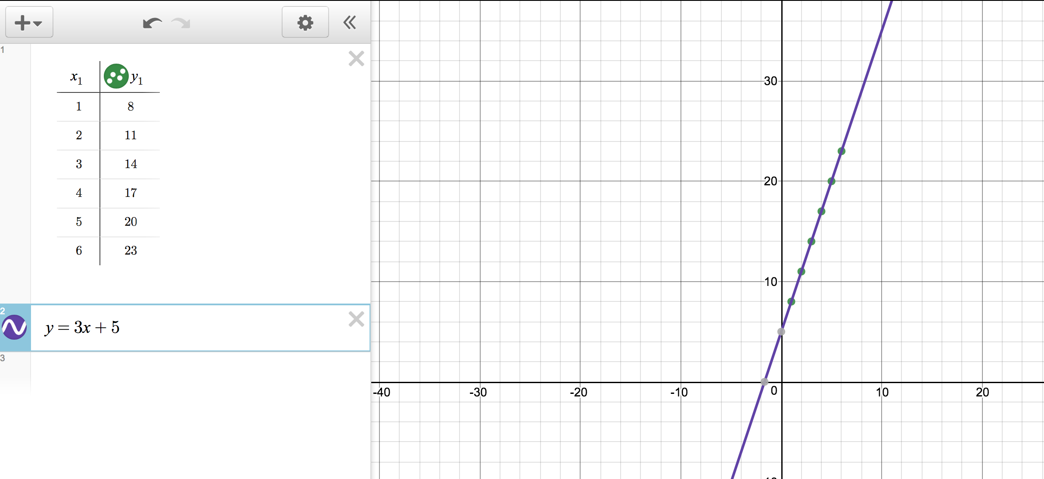Click the gray y-intercept point

pyautogui.click(x=781, y=332)
